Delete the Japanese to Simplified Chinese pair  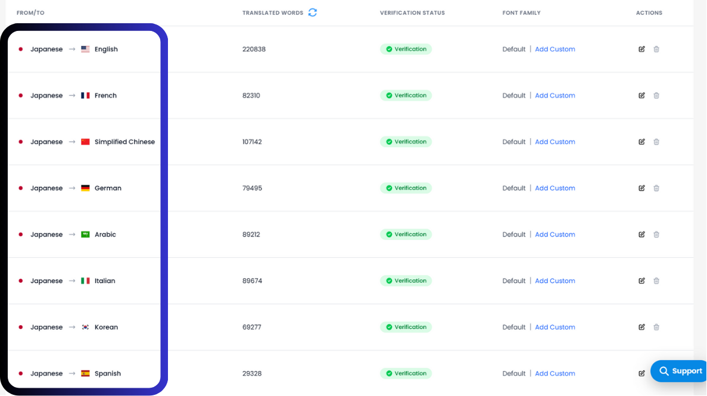[x=656, y=142]
